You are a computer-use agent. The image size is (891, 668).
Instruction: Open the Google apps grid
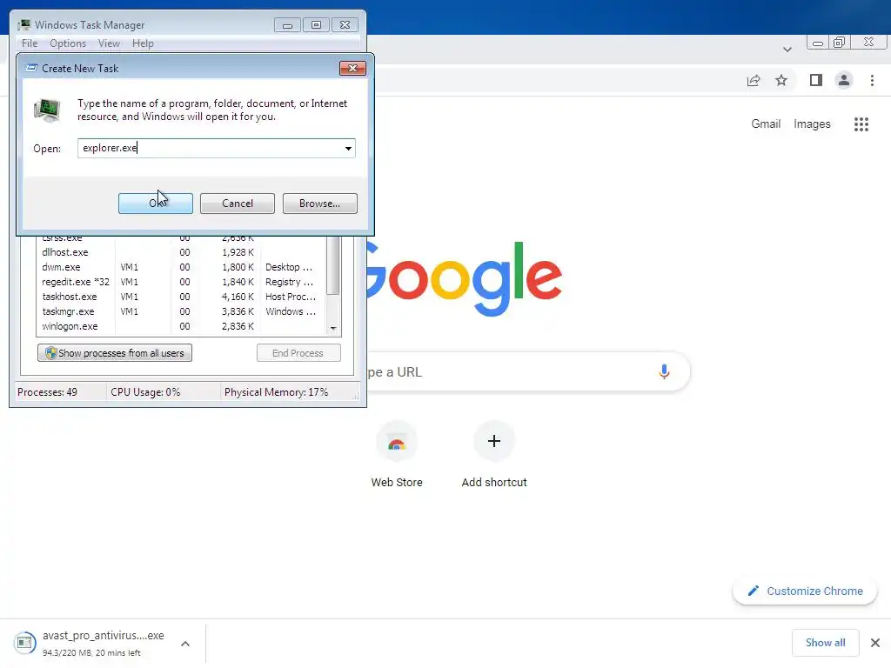point(861,124)
